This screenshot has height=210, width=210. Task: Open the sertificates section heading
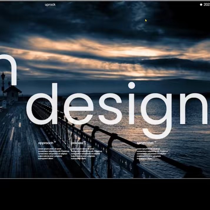145,143
